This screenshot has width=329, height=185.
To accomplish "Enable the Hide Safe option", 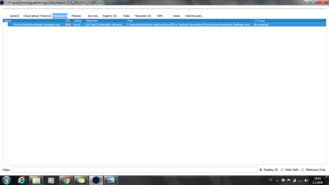I will click(x=282, y=170).
